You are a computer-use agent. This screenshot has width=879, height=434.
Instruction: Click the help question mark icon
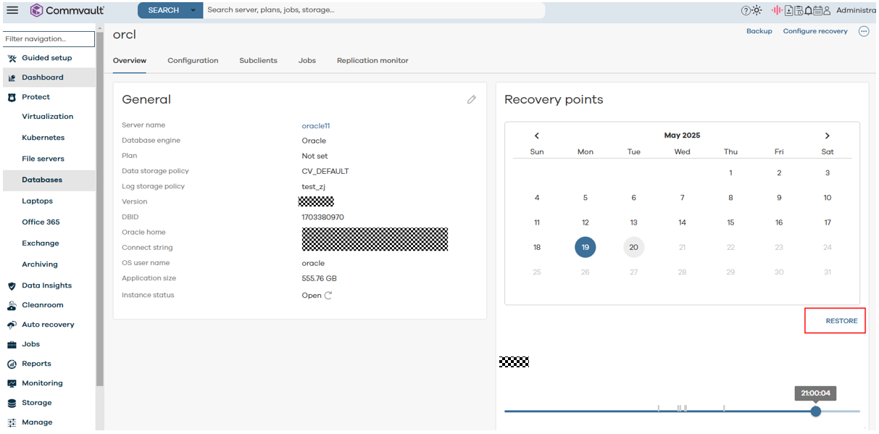pyautogui.click(x=745, y=10)
